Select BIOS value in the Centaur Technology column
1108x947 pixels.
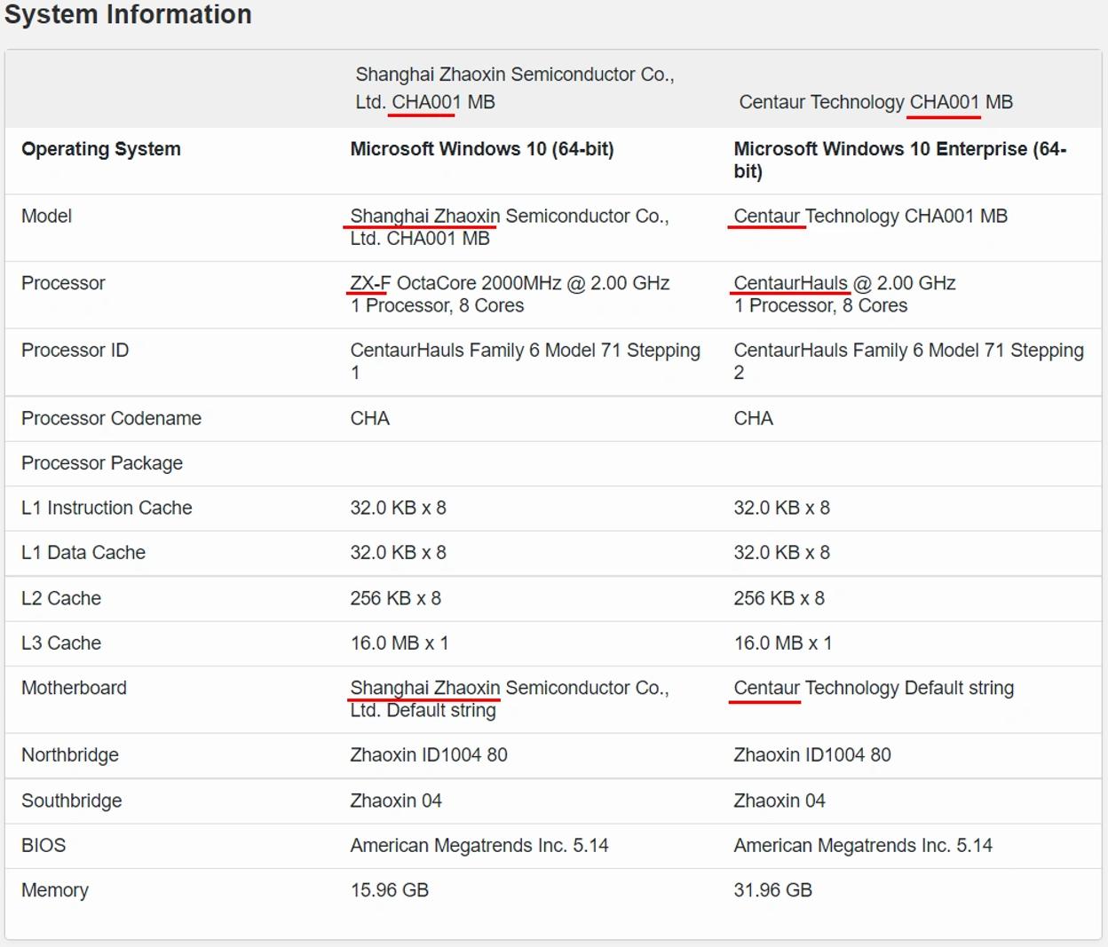(863, 845)
